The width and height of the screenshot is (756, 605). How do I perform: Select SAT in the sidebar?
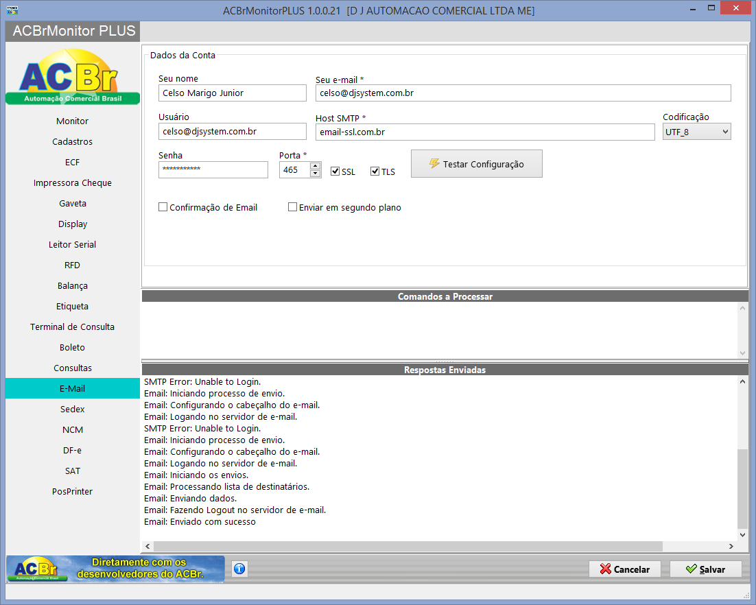[x=72, y=471]
